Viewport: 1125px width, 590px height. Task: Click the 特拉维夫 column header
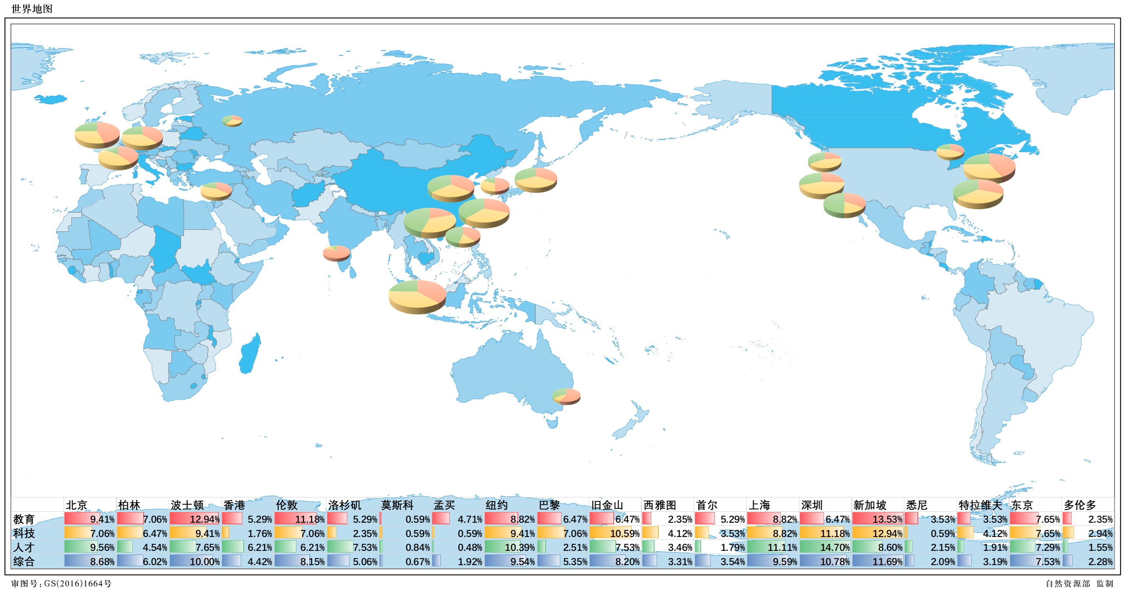tap(980, 505)
